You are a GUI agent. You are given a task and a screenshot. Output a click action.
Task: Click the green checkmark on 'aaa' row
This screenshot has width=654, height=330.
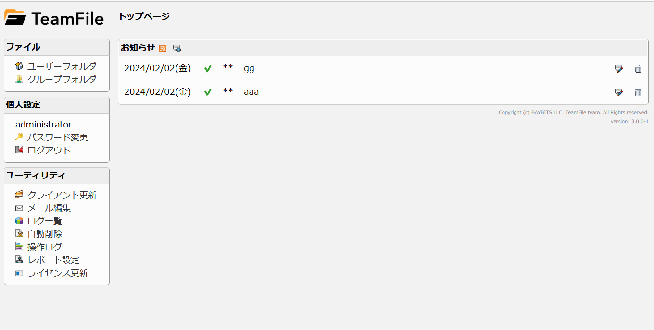coord(208,92)
